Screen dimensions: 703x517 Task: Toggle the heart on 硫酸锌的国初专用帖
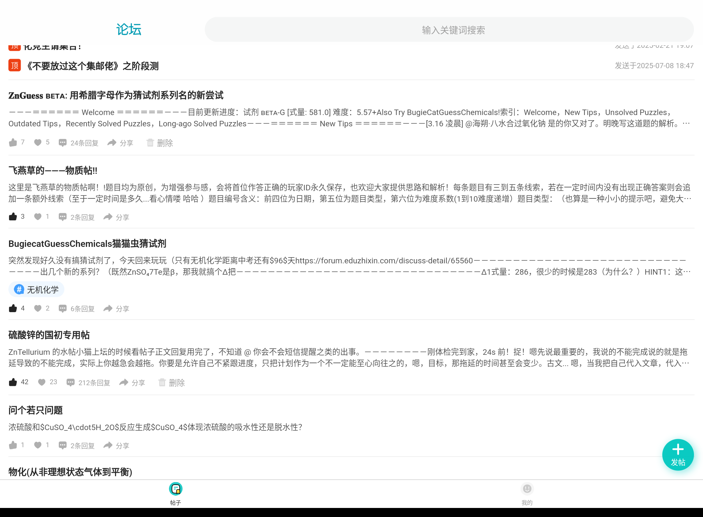(42, 382)
